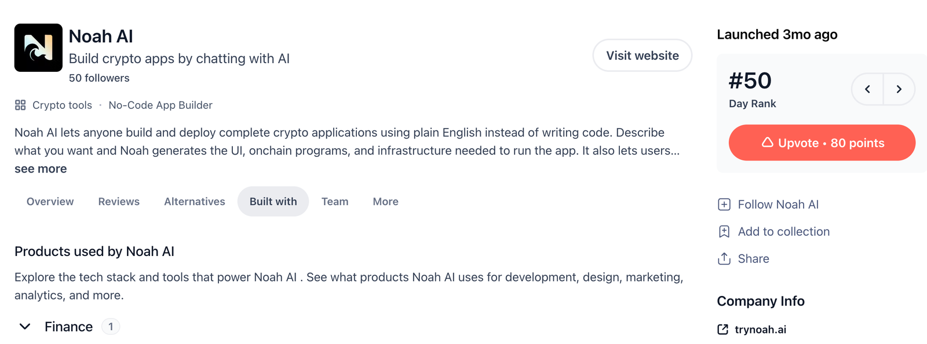Screen dimensions: 927x344
Task: Expand description with see more
Action: [x=41, y=169]
